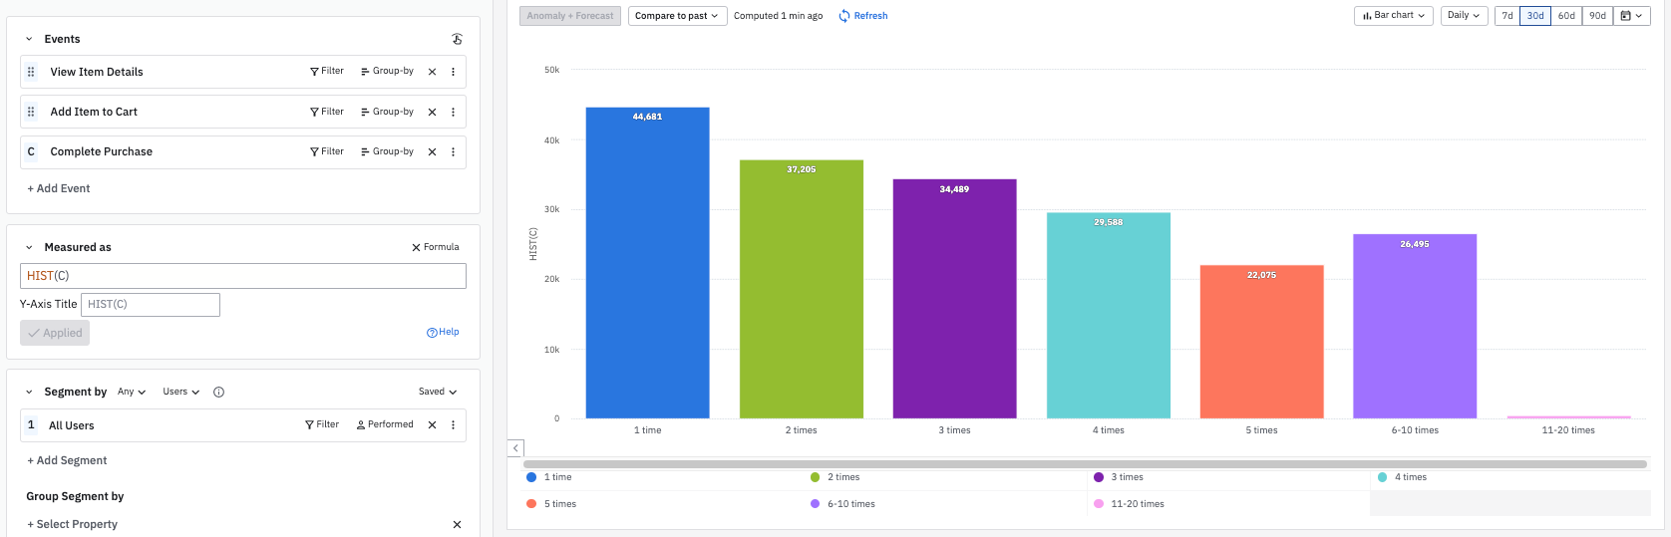Click the purple 3 times bar
This screenshot has height=537, width=1671.
(x=954, y=299)
